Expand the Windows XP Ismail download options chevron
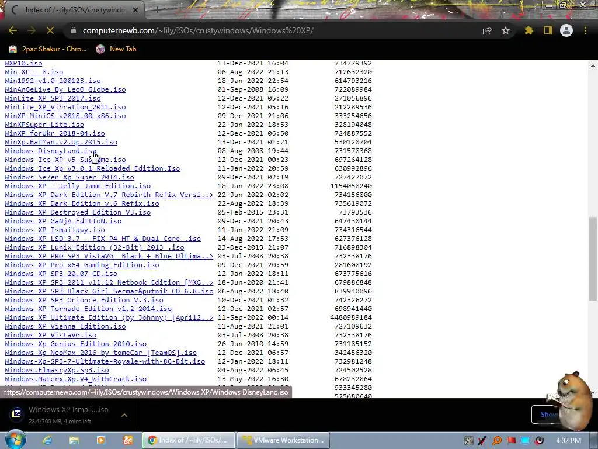The image size is (598, 449). click(x=124, y=415)
